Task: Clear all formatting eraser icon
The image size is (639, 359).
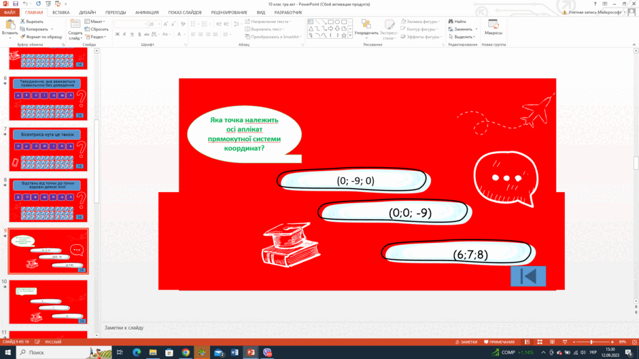Action: (x=183, y=24)
